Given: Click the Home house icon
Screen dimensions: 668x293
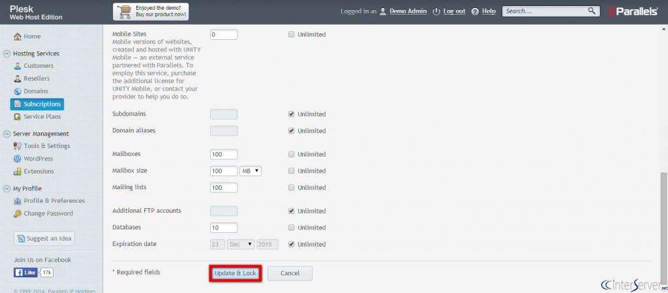Looking at the screenshot, I should coord(18,37).
